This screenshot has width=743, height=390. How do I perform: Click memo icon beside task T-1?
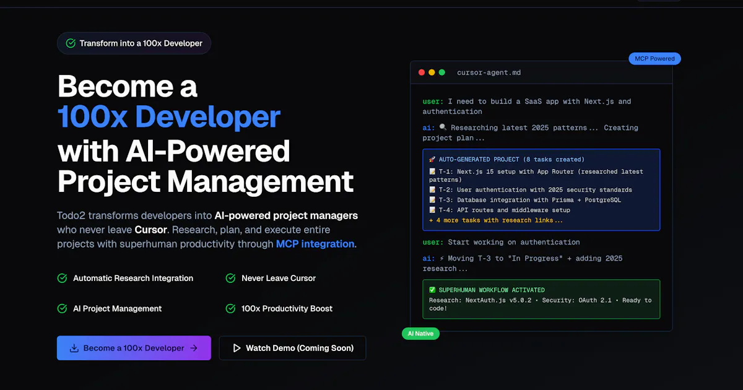[432, 171]
